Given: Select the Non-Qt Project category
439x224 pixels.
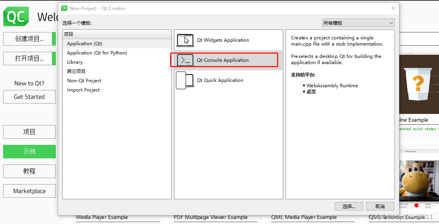Looking at the screenshot, I should [x=83, y=80].
